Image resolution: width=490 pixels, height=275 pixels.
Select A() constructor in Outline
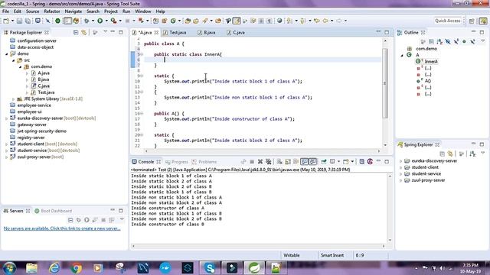click(x=428, y=81)
